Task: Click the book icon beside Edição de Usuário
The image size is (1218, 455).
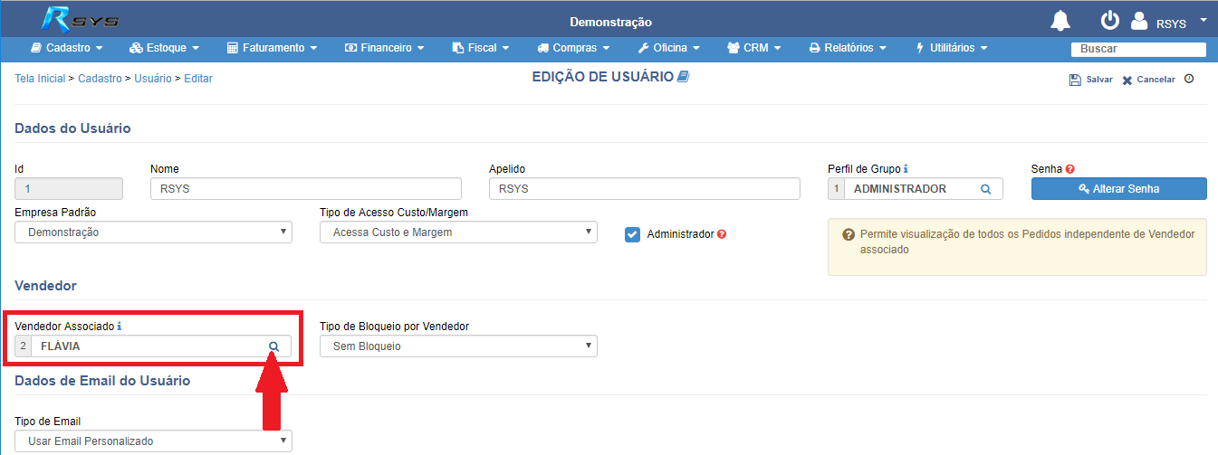Action: pos(684,77)
